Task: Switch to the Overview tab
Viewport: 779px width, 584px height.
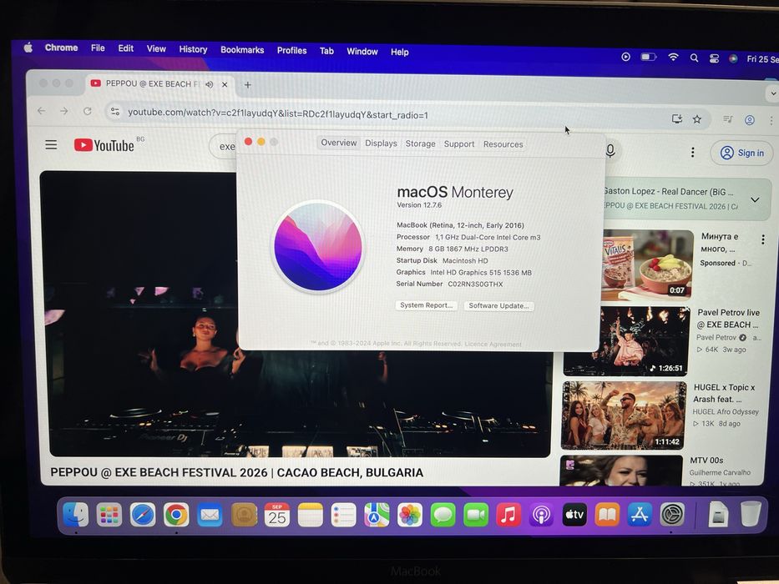Action: 339,143
